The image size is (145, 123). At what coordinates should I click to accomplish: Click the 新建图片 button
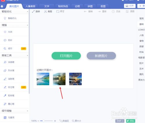click(x=101, y=56)
